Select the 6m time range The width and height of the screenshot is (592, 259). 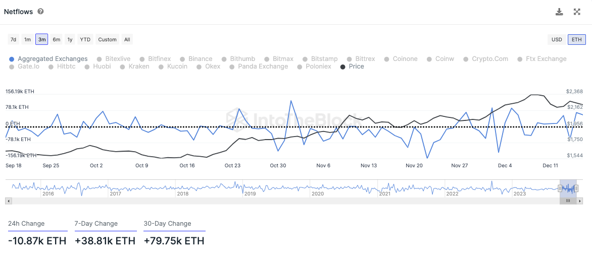56,39
